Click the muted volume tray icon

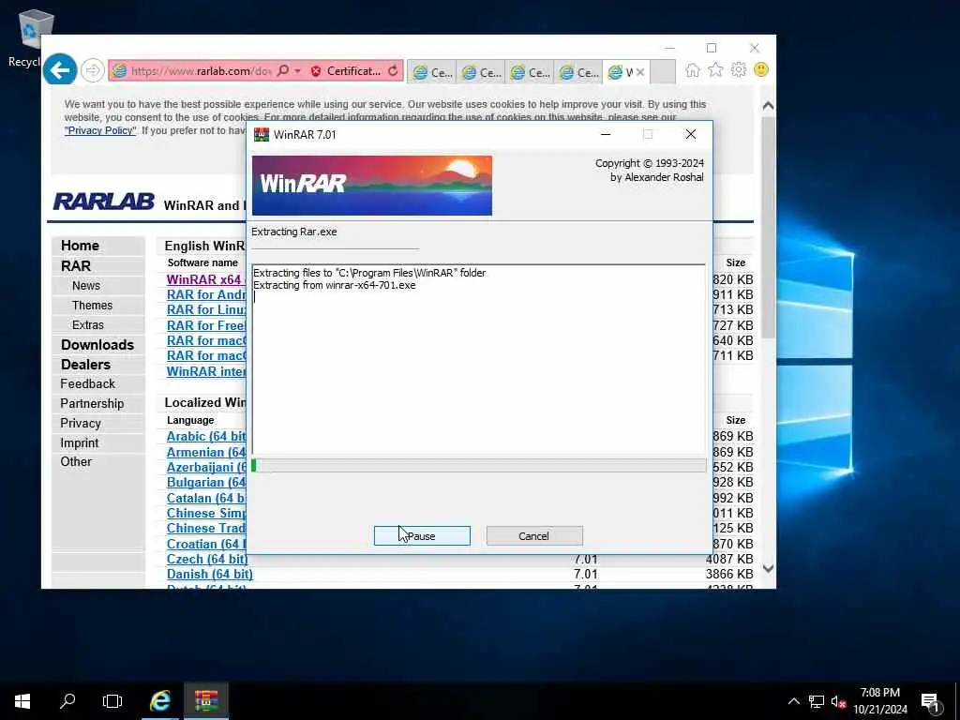click(838, 701)
